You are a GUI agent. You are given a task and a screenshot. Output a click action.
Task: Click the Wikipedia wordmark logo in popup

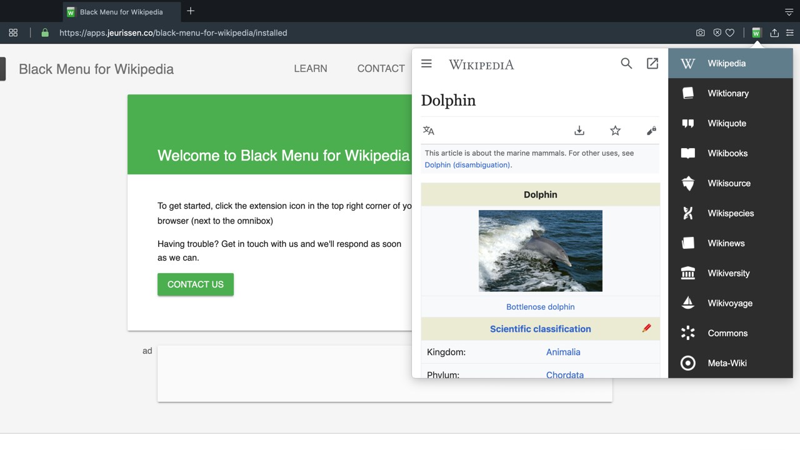point(481,64)
